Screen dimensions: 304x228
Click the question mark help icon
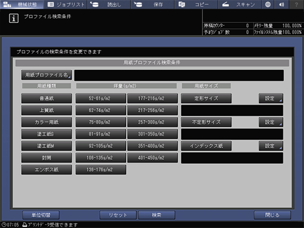296,4
